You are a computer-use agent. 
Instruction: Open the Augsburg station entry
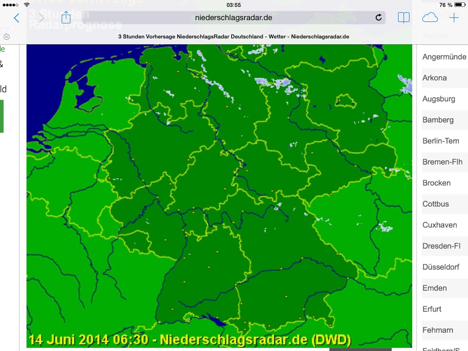click(x=439, y=99)
